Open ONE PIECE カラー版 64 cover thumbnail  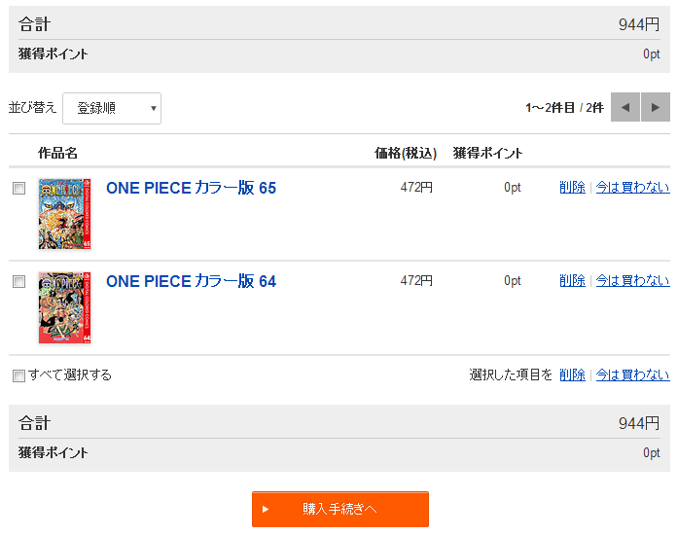click(x=65, y=307)
